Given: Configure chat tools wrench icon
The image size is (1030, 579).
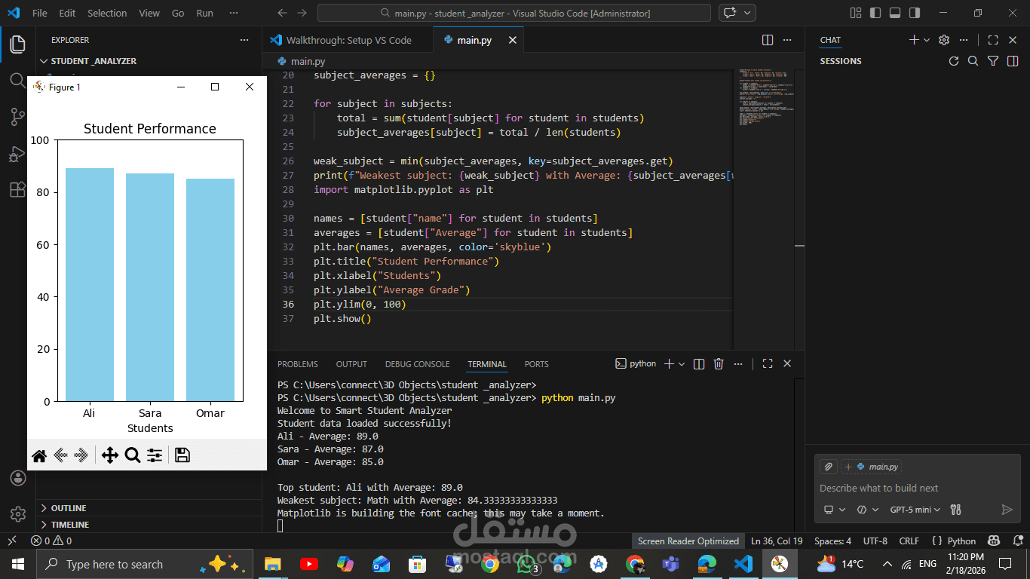Looking at the screenshot, I should point(956,510).
